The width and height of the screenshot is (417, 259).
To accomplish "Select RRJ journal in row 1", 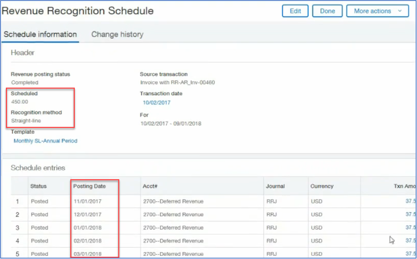I will [272, 201].
